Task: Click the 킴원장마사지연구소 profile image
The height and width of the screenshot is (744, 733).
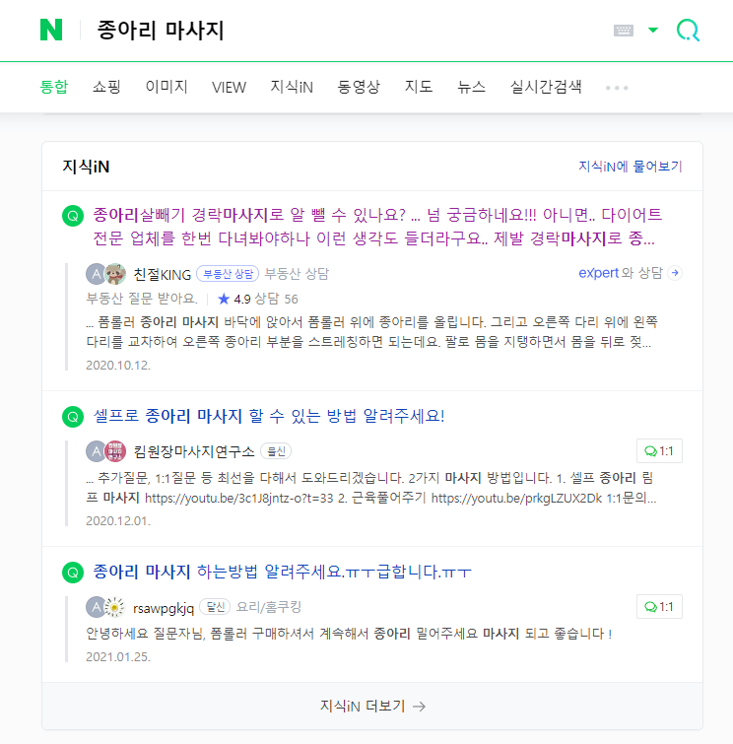Action: click(115, 451)
